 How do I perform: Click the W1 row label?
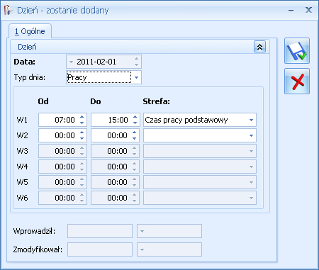click(x=22, y=120)
